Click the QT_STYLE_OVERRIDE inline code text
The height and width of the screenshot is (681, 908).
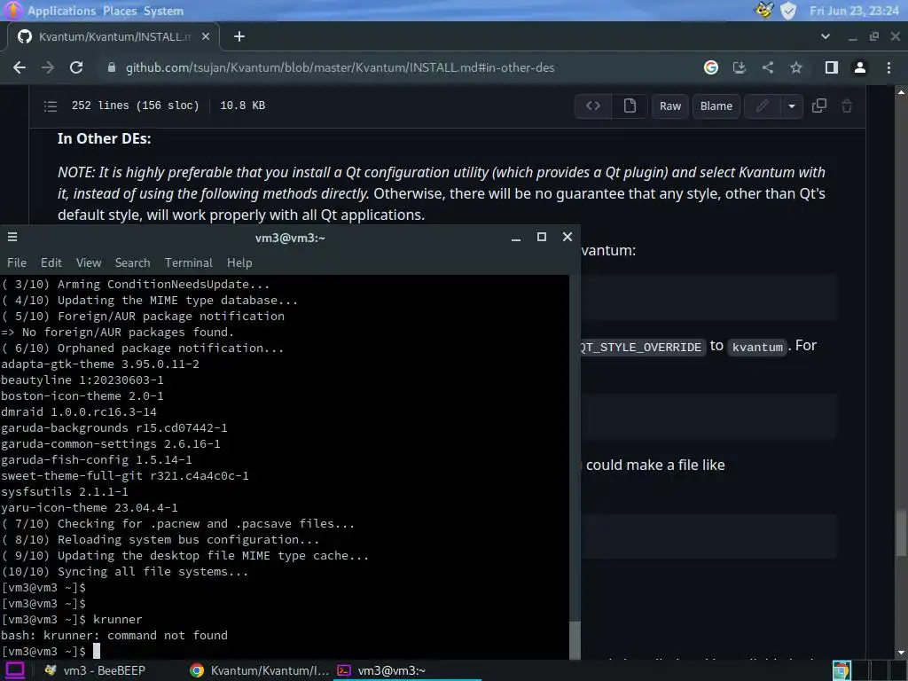tap(642, 347)
